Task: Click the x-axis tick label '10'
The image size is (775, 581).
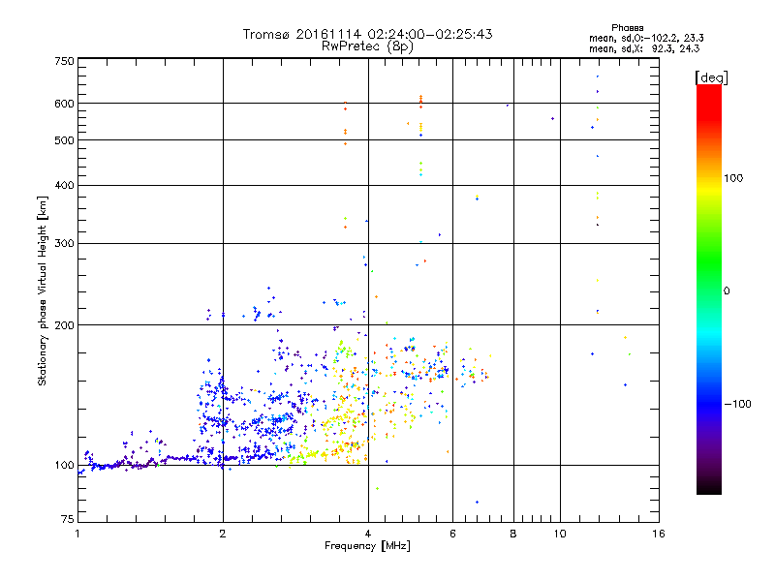Action: tap(560, 534)
